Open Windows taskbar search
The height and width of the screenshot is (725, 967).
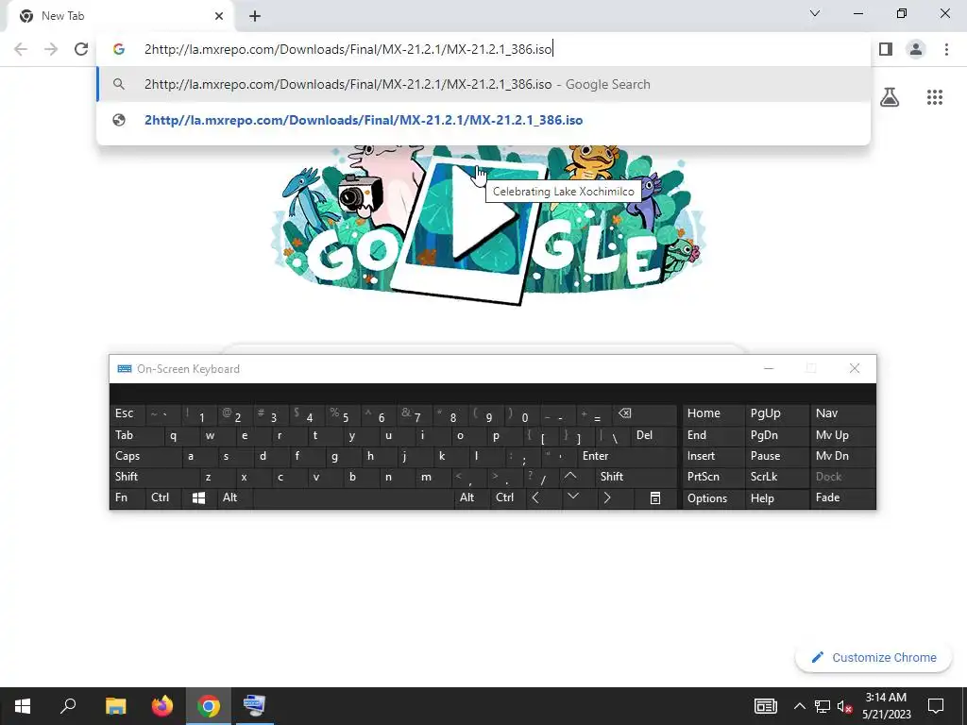pos(68,706)
